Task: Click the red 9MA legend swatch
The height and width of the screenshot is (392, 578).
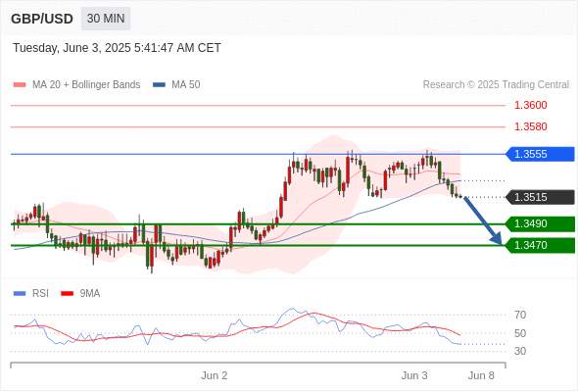Action: coord(67,294)
